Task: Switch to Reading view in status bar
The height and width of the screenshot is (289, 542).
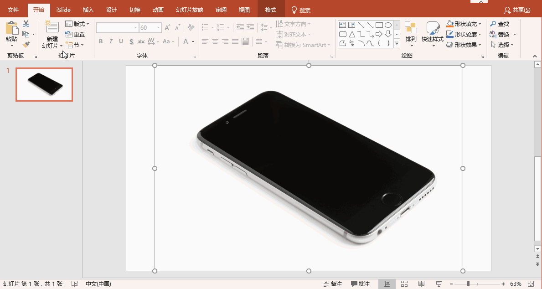Action: coord(422,284)
